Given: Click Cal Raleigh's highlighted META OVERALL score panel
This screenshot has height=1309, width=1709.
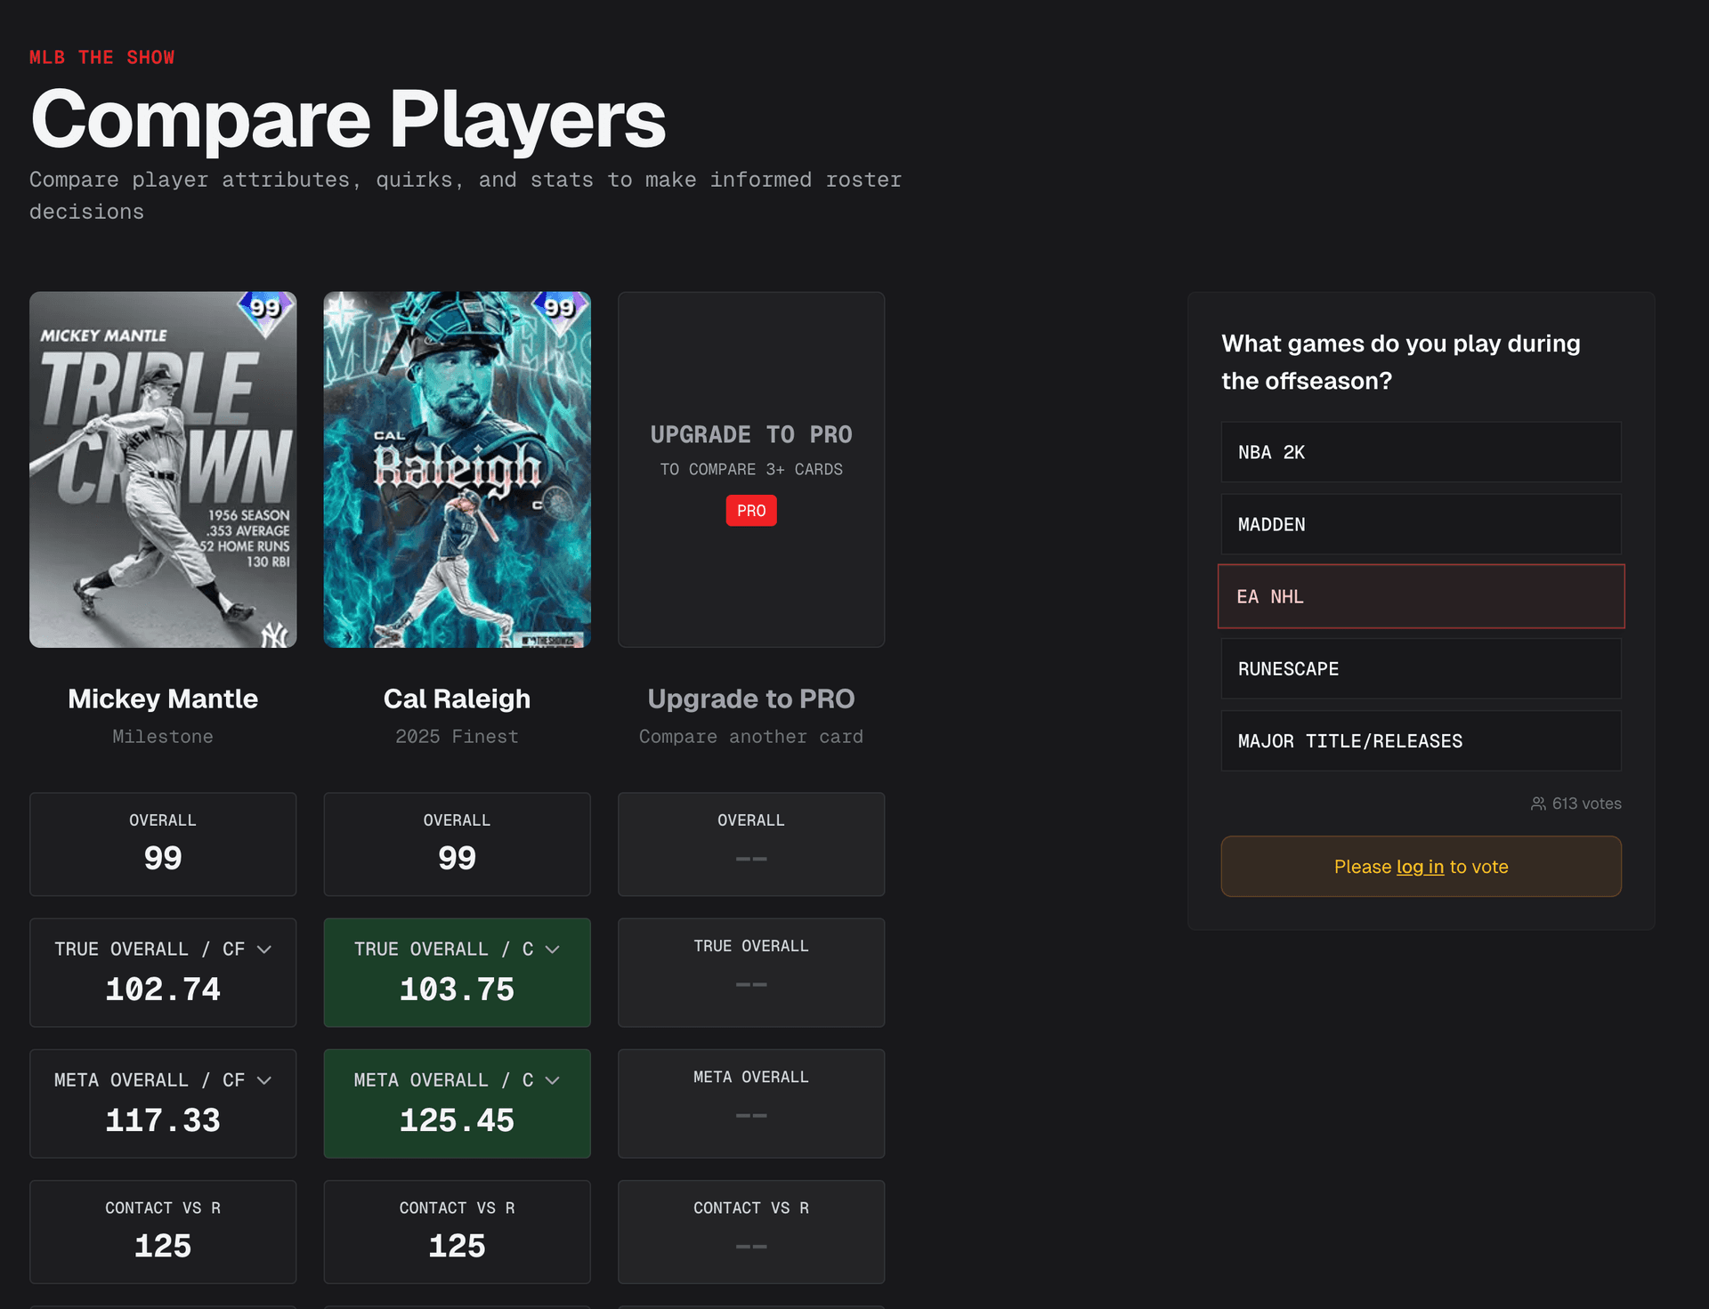Looking at the screenshot, I should point(457,1103).
